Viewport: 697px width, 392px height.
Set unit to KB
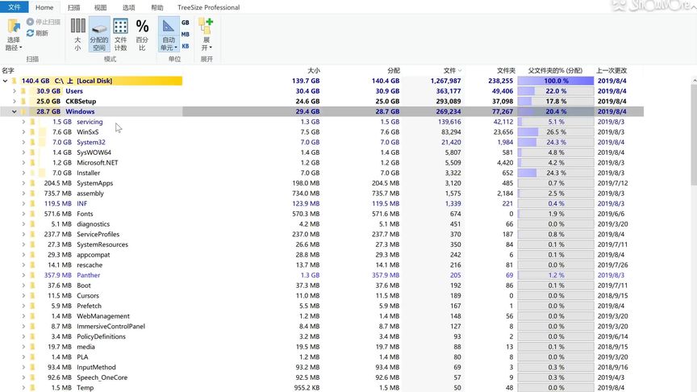click(x=186, y=46)
